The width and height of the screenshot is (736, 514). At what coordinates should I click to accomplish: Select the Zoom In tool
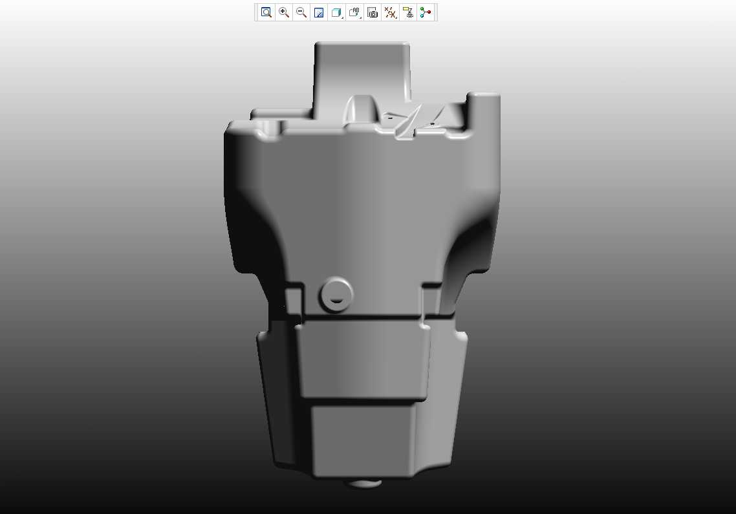coord(283,13)
